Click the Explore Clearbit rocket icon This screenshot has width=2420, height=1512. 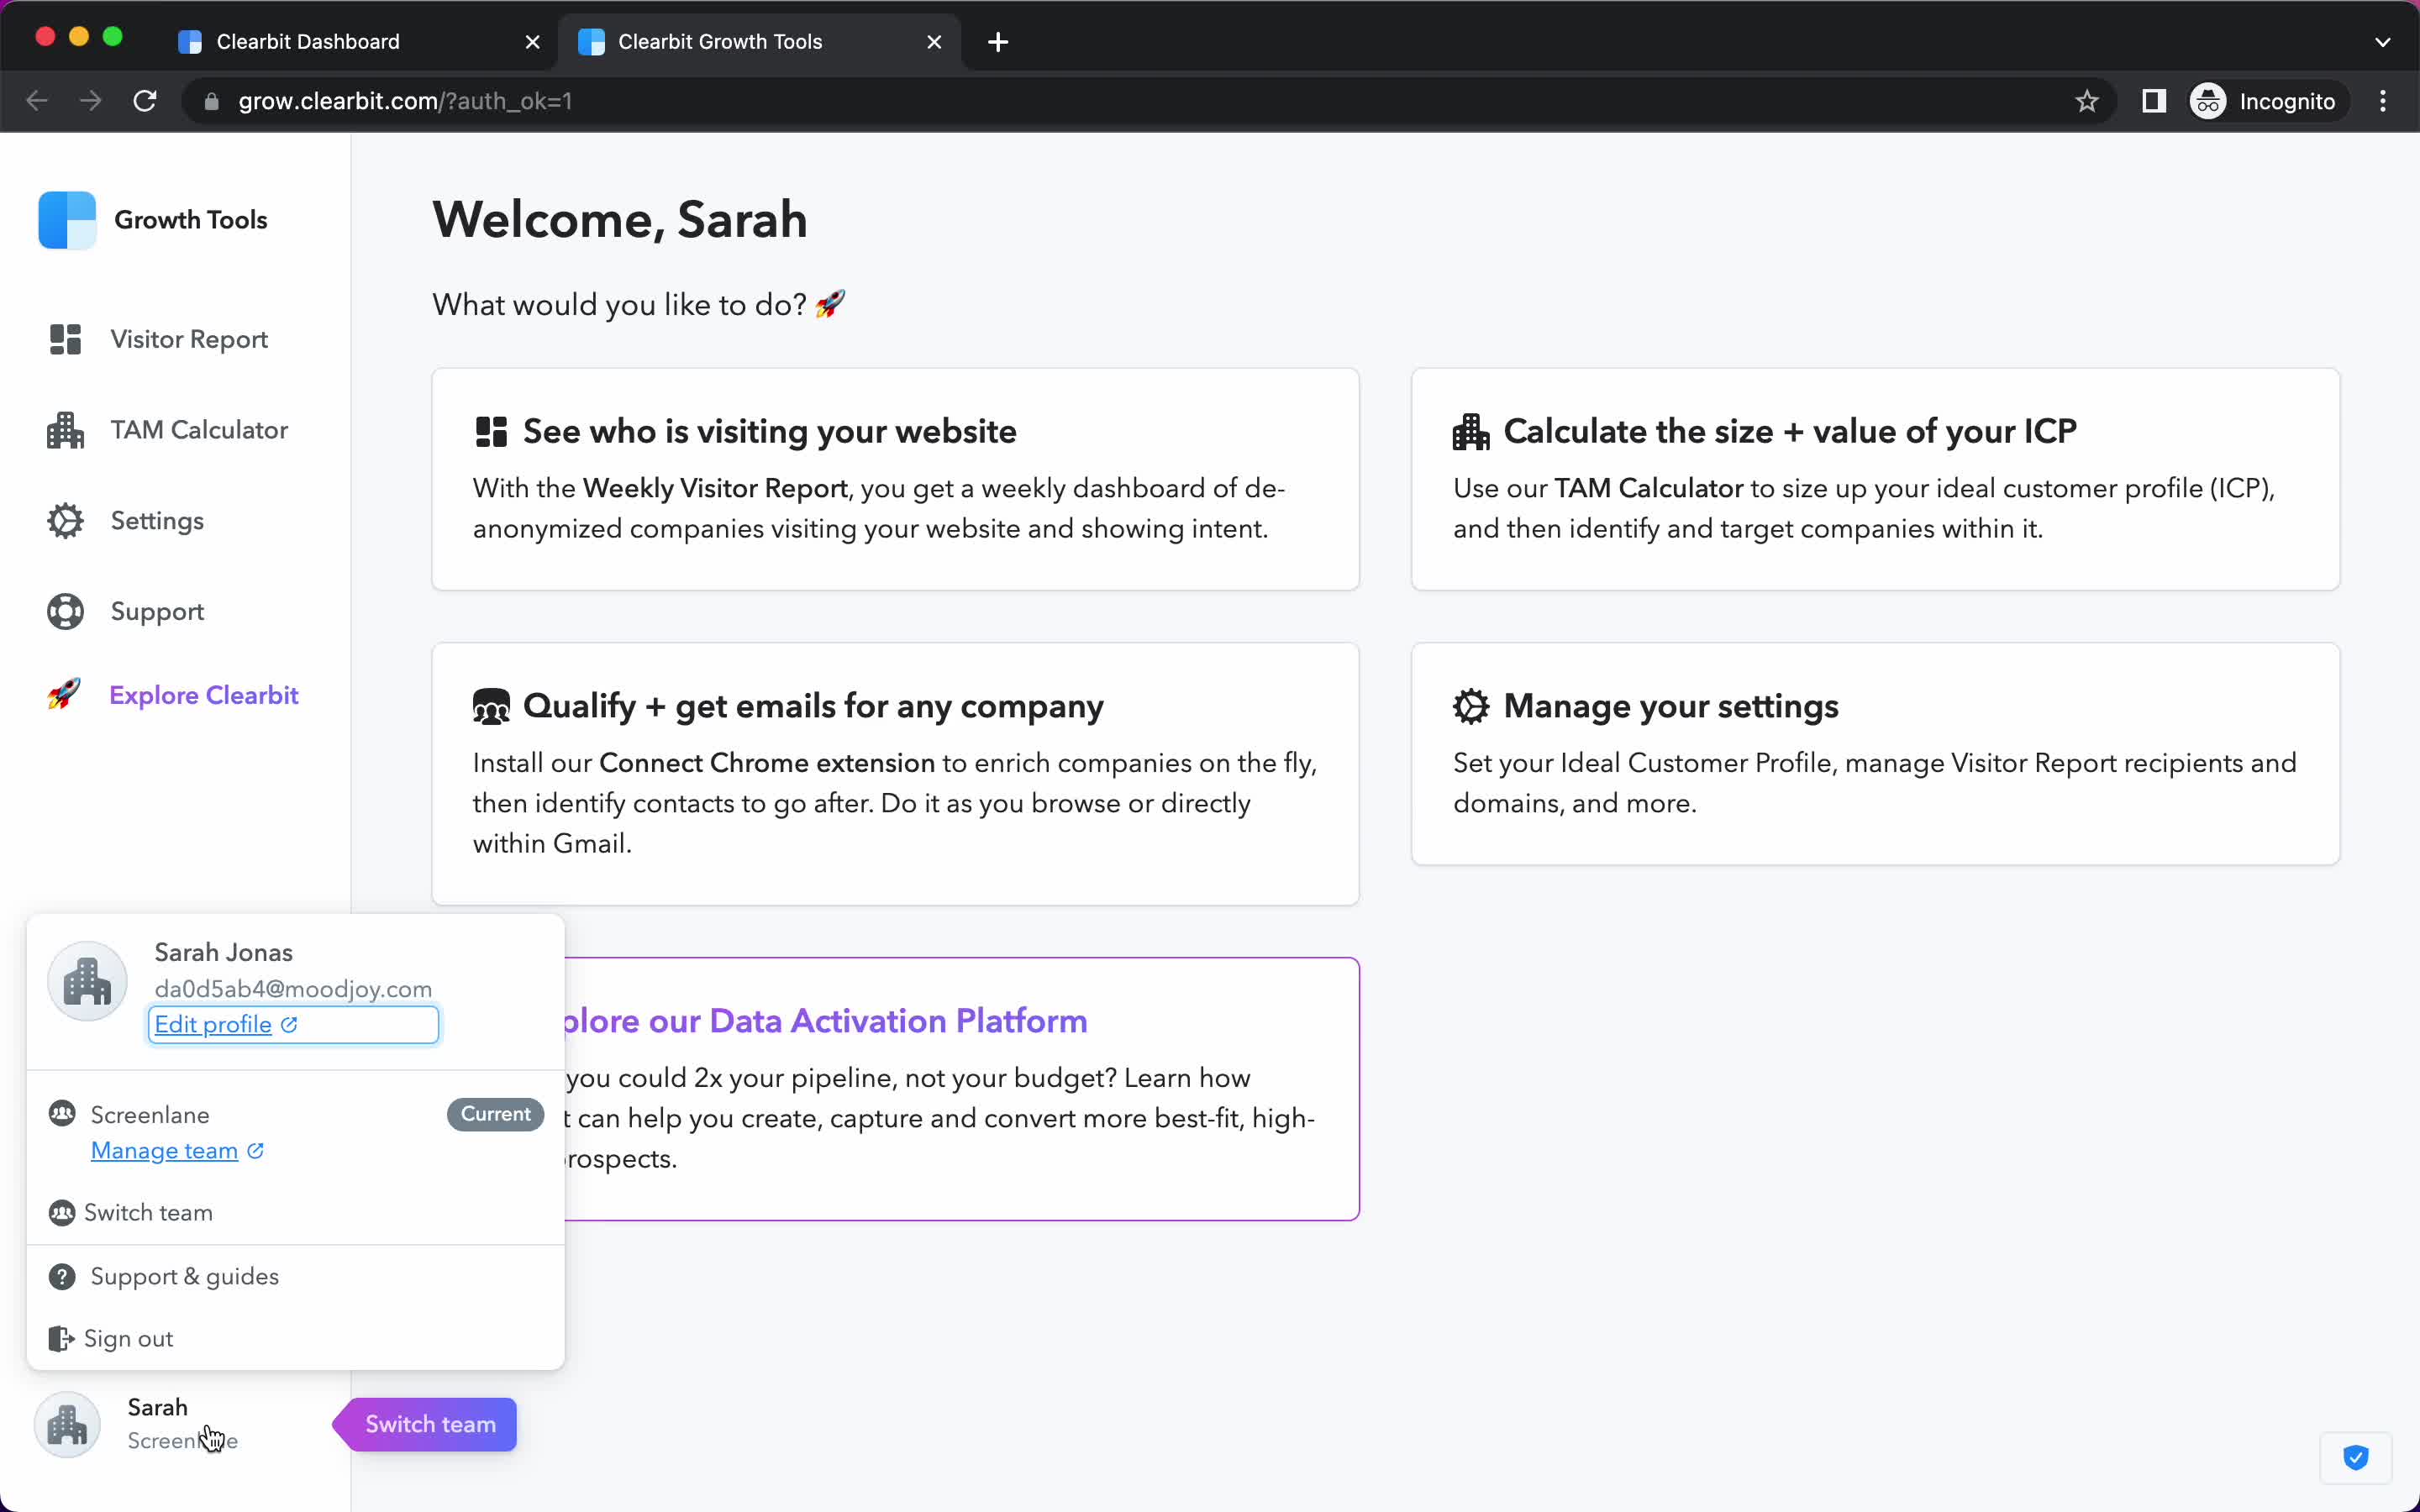click(64, 694)
